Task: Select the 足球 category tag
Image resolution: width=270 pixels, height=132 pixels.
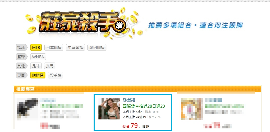Action: click(36, 66)
